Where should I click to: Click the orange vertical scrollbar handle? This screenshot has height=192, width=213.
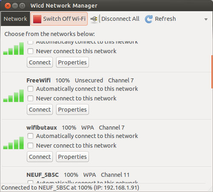(x=212, y=72)
